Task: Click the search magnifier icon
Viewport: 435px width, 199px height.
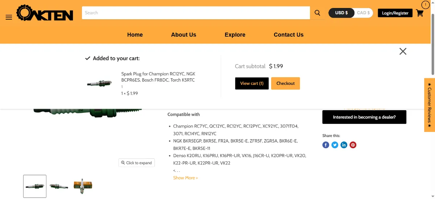Action: pyautogui.click(x=317, y=13)
